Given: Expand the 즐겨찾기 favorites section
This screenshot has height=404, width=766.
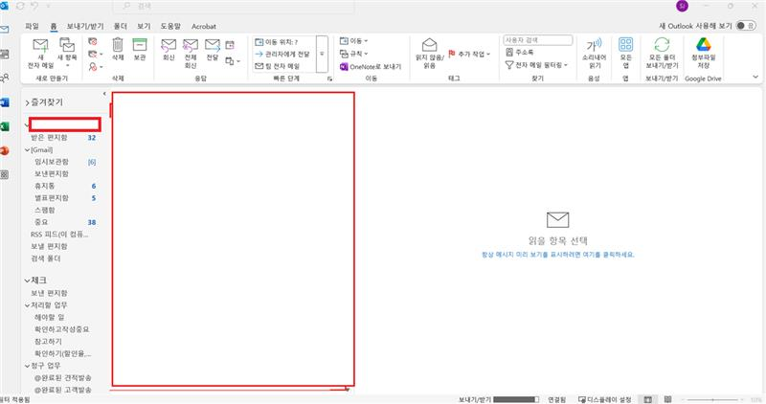Looking at the screenshot, I should [x=28, y=103].
